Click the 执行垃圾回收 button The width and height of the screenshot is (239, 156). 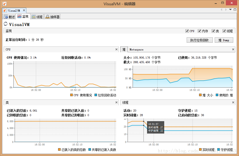tap(200, 40)
